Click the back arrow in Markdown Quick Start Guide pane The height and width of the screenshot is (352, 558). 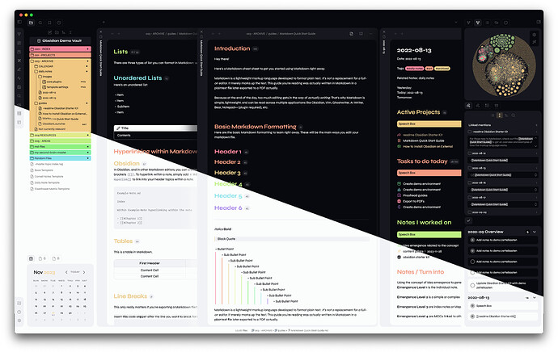[213, 34]
